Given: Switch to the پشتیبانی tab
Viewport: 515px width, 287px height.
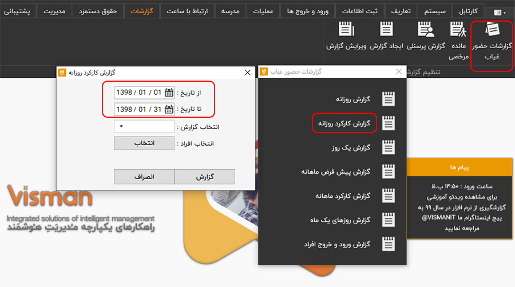Looking at the screenshot, I should [x=17, y=11].
